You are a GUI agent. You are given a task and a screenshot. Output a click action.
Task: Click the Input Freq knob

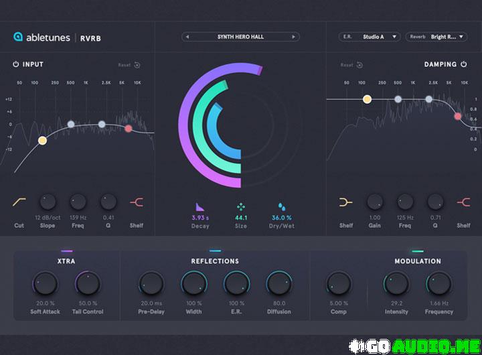tap(78, 202)
